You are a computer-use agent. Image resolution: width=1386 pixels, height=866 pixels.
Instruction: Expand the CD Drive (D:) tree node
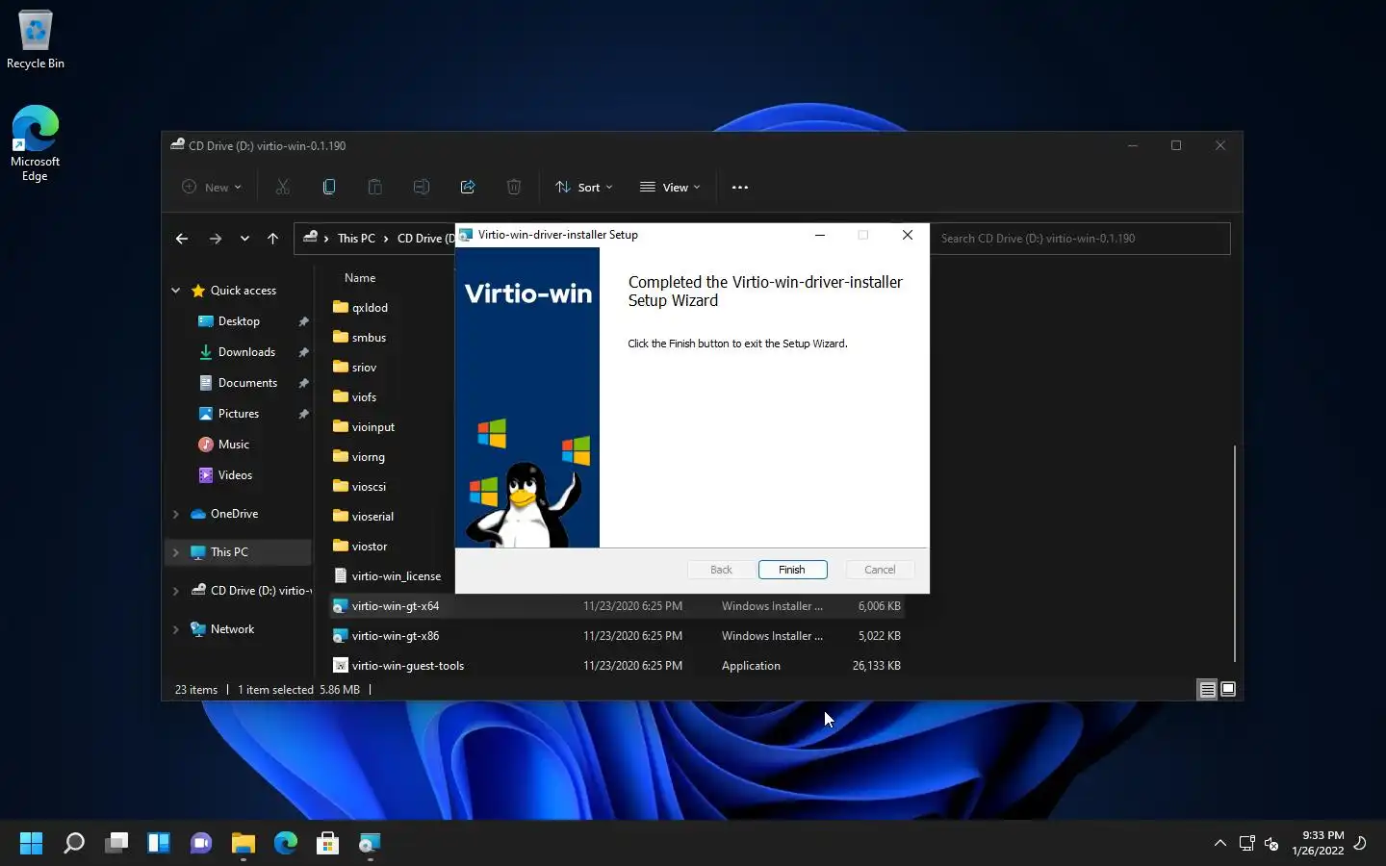(x=176, y=591)
